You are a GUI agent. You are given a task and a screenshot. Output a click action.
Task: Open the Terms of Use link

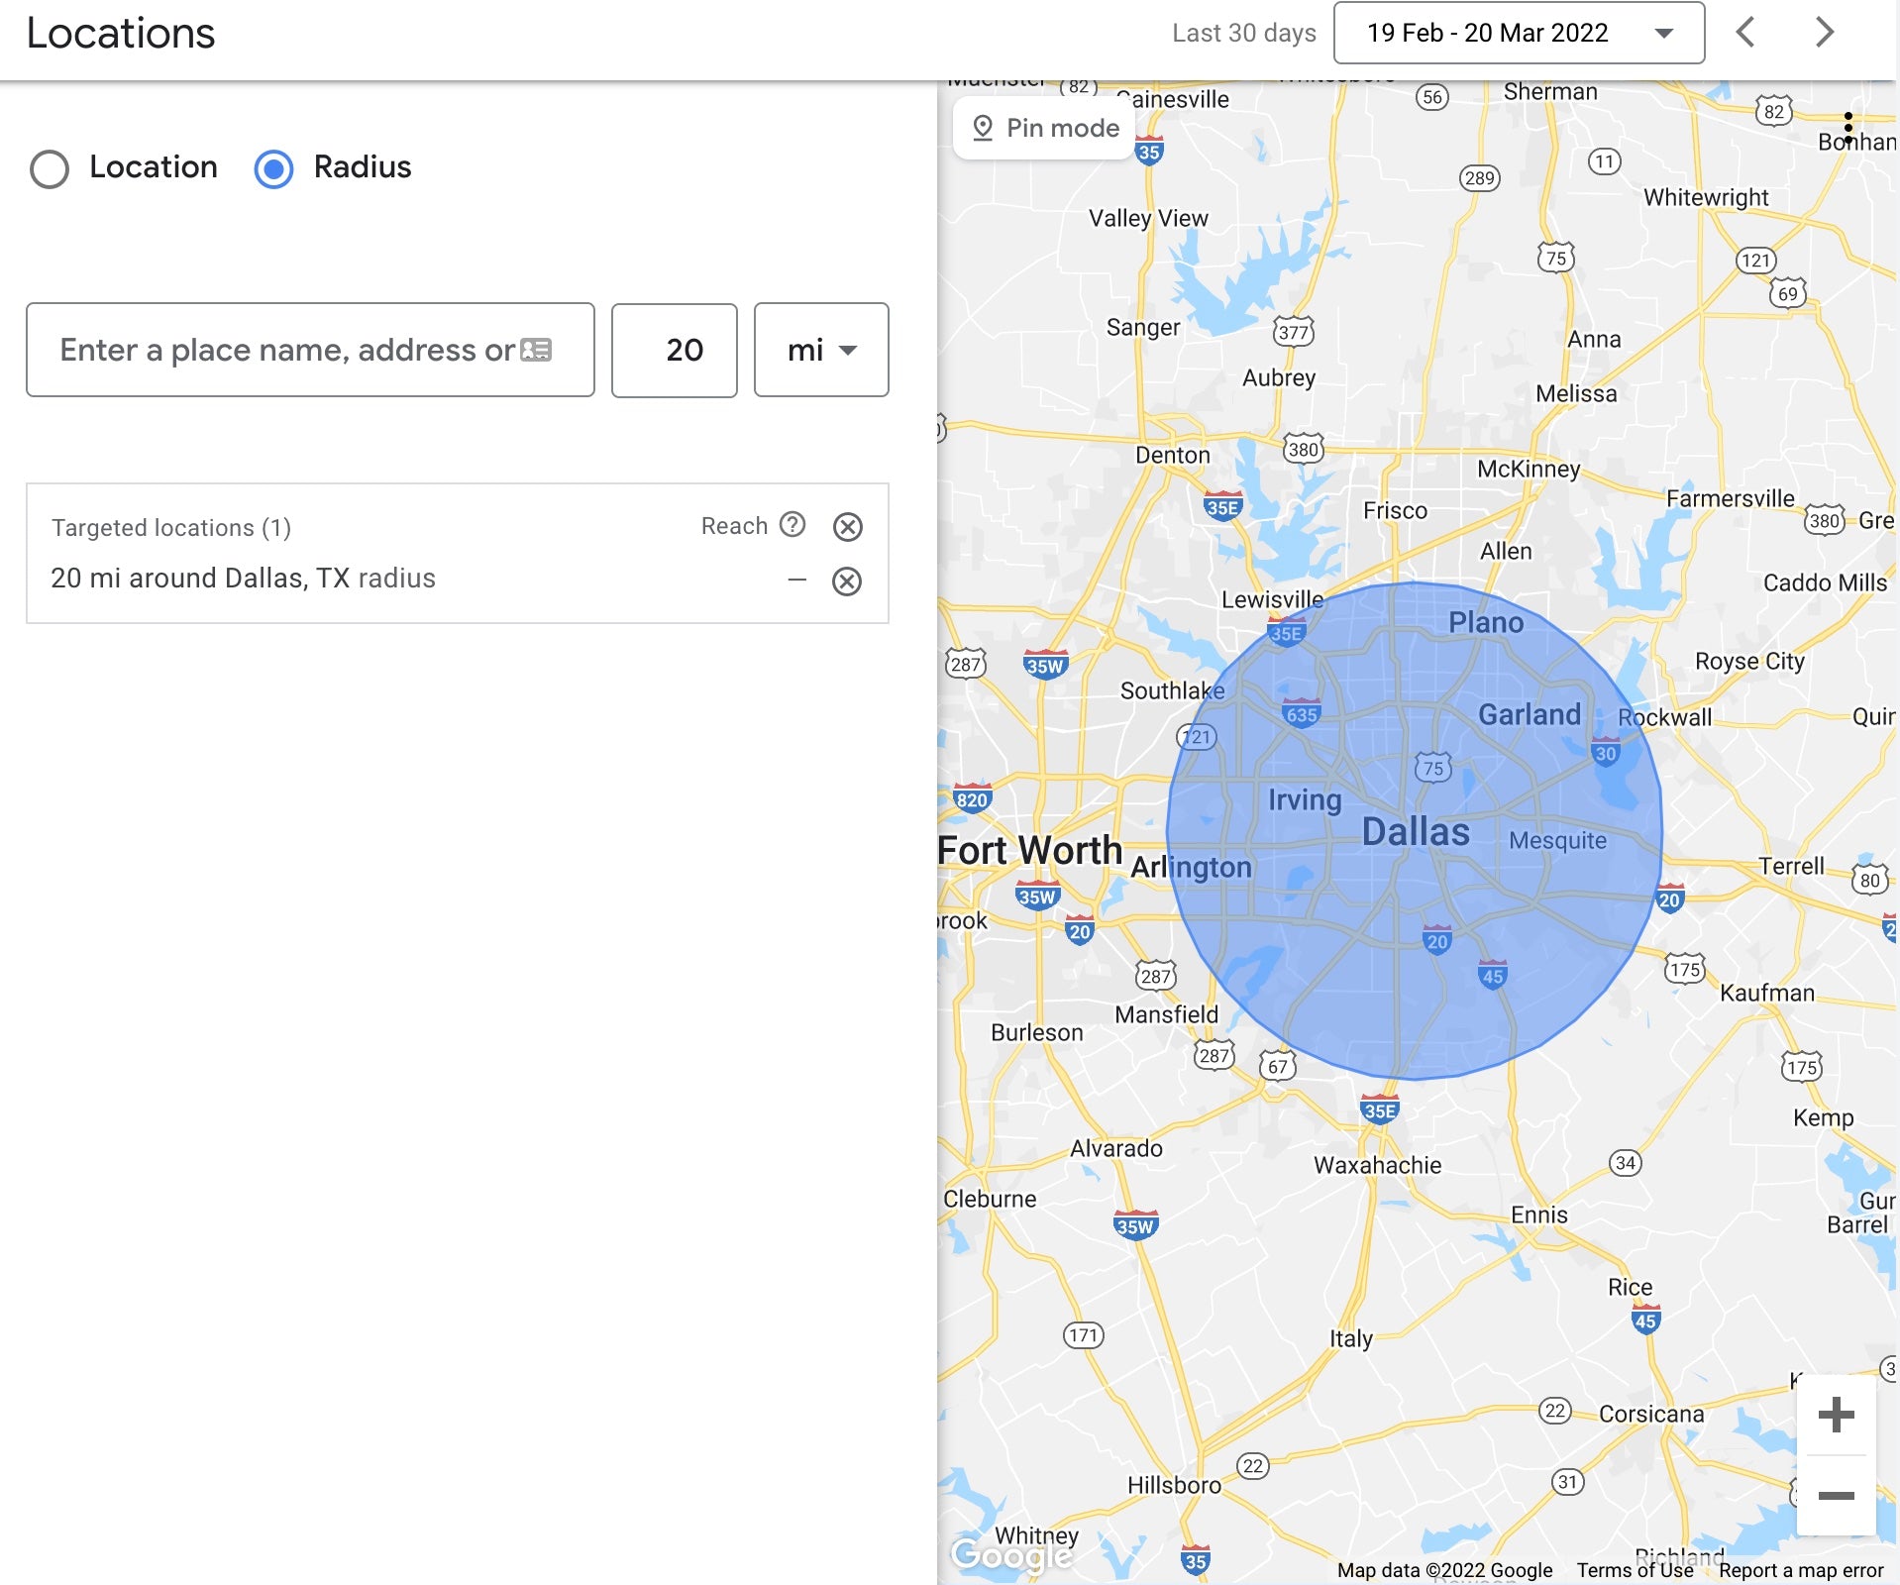pyautogui.click(x=1634, y=1570)
